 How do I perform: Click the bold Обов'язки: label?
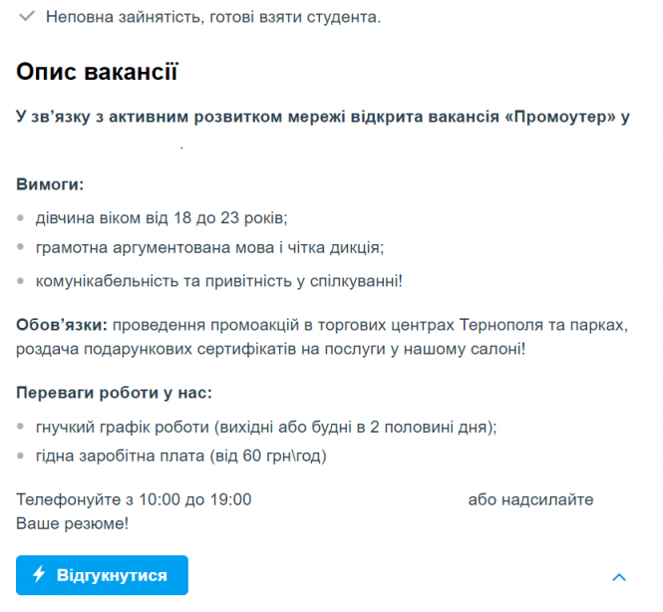62,325
